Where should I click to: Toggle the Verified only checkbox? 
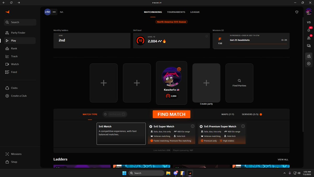click(x=123, y=114)
